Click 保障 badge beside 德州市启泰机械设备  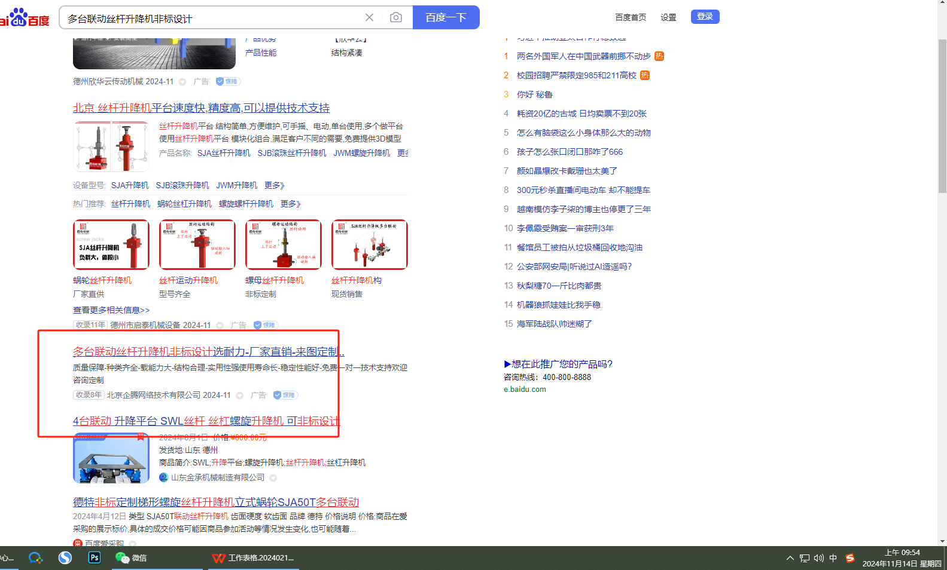click(x=266, y=325)
